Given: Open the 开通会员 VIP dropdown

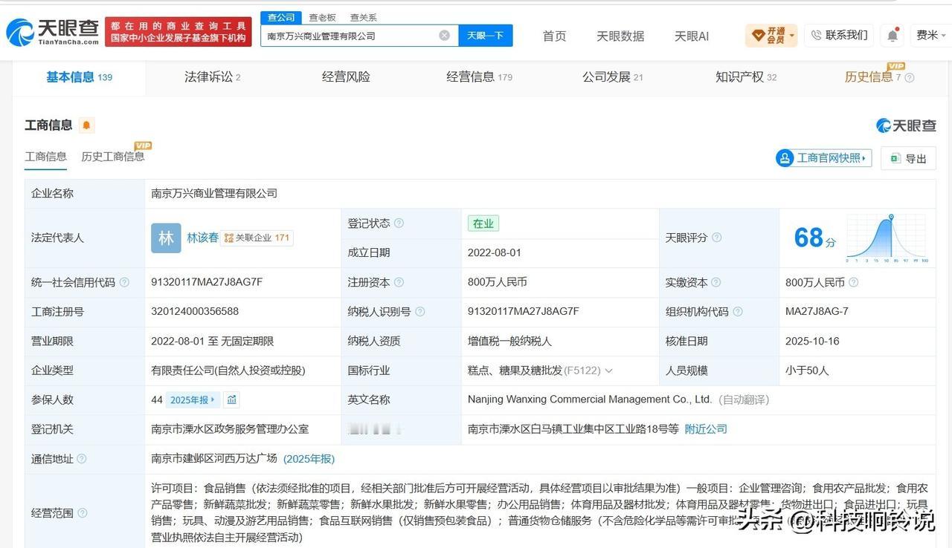Looking at the screenshot, I should point(771,35).
